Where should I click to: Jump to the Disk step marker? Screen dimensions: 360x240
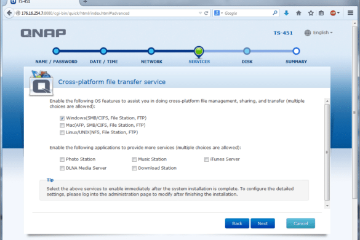[247, 51]
